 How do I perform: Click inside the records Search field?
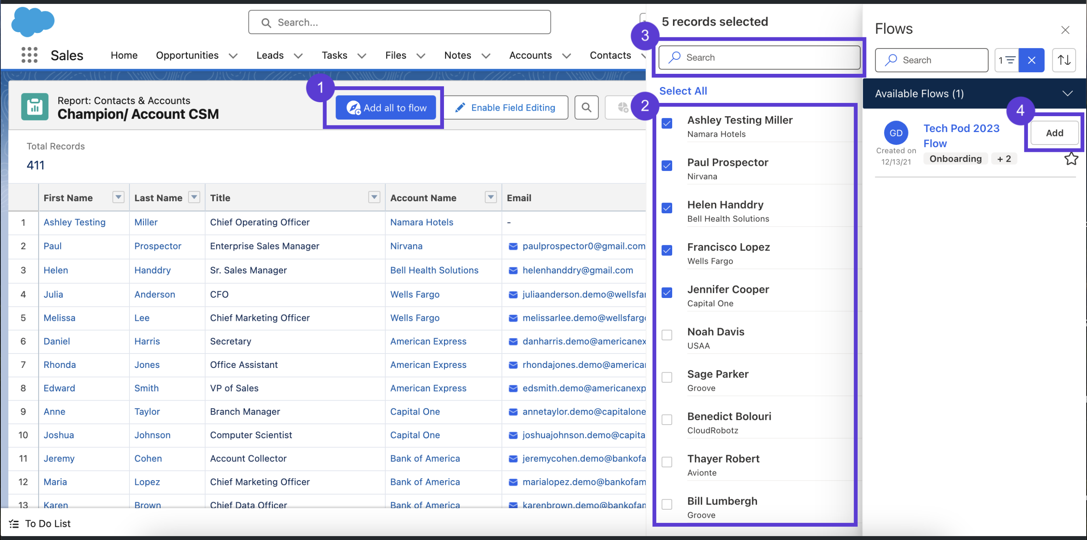click(759, 57)
